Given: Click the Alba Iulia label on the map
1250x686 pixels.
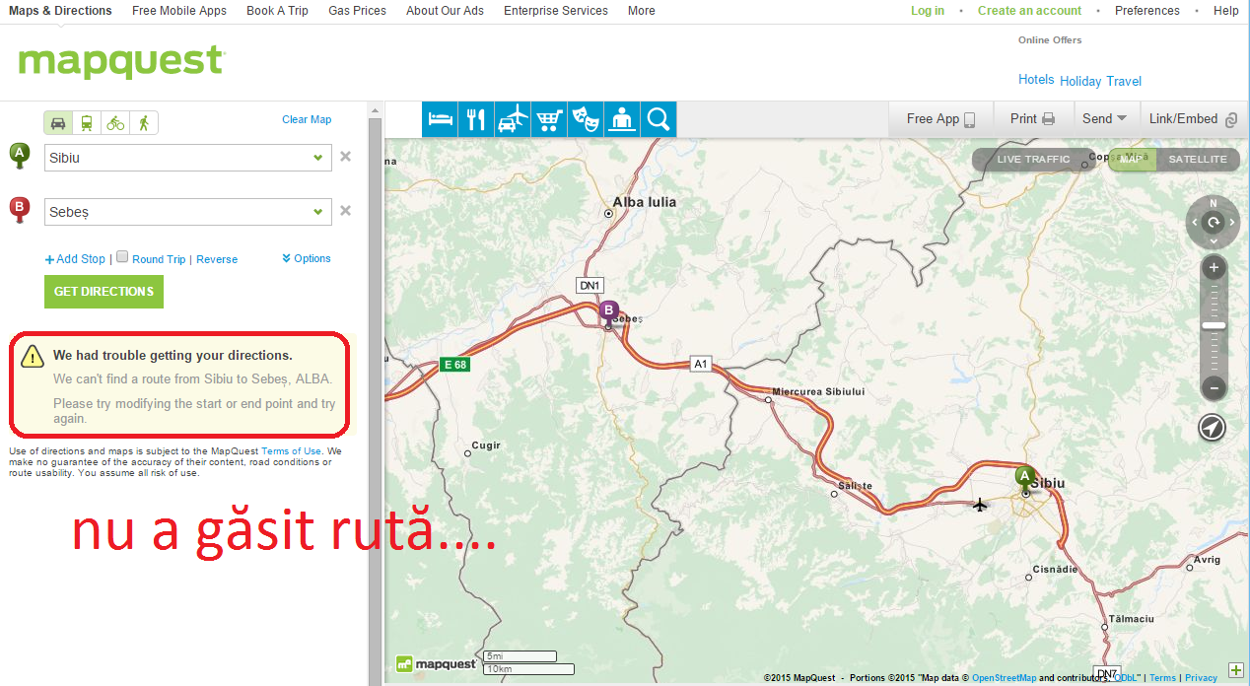Looking at the screenshot, I should pyautogui.click(x=645, y=202).
